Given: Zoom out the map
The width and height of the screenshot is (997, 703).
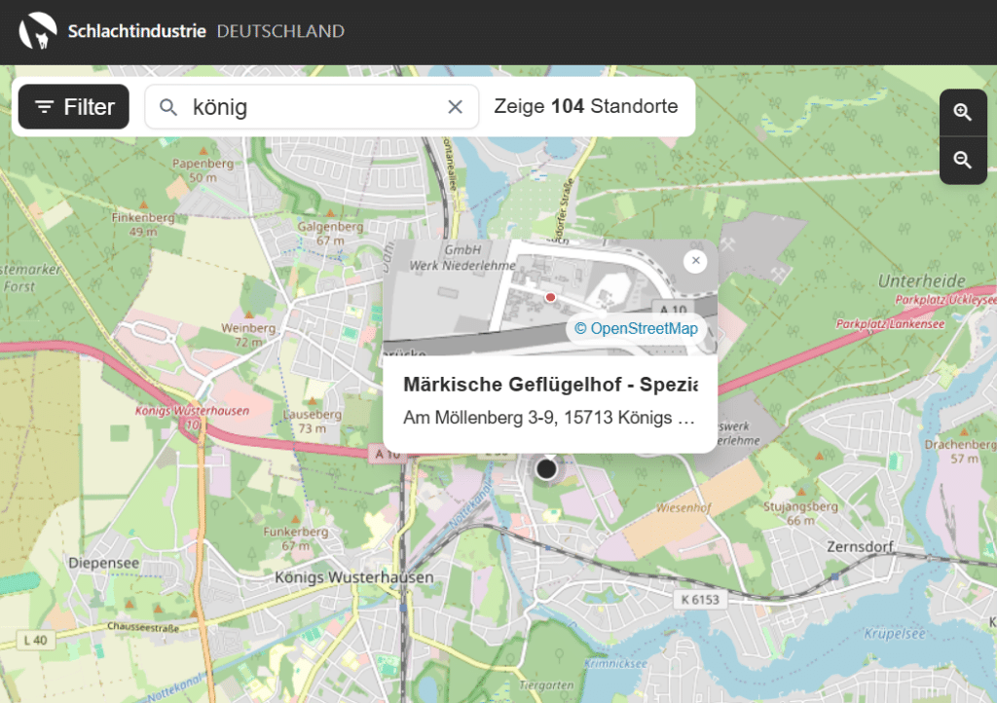Looking at the screenshot, I should pos(963,161).
